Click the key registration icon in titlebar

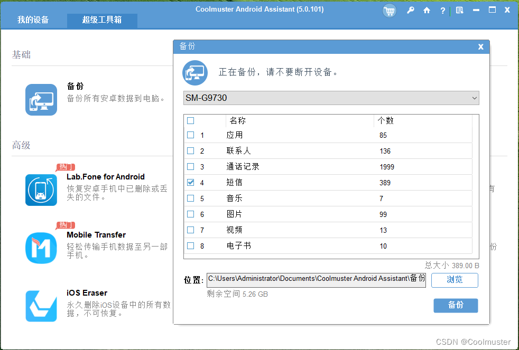click(411, 11)
